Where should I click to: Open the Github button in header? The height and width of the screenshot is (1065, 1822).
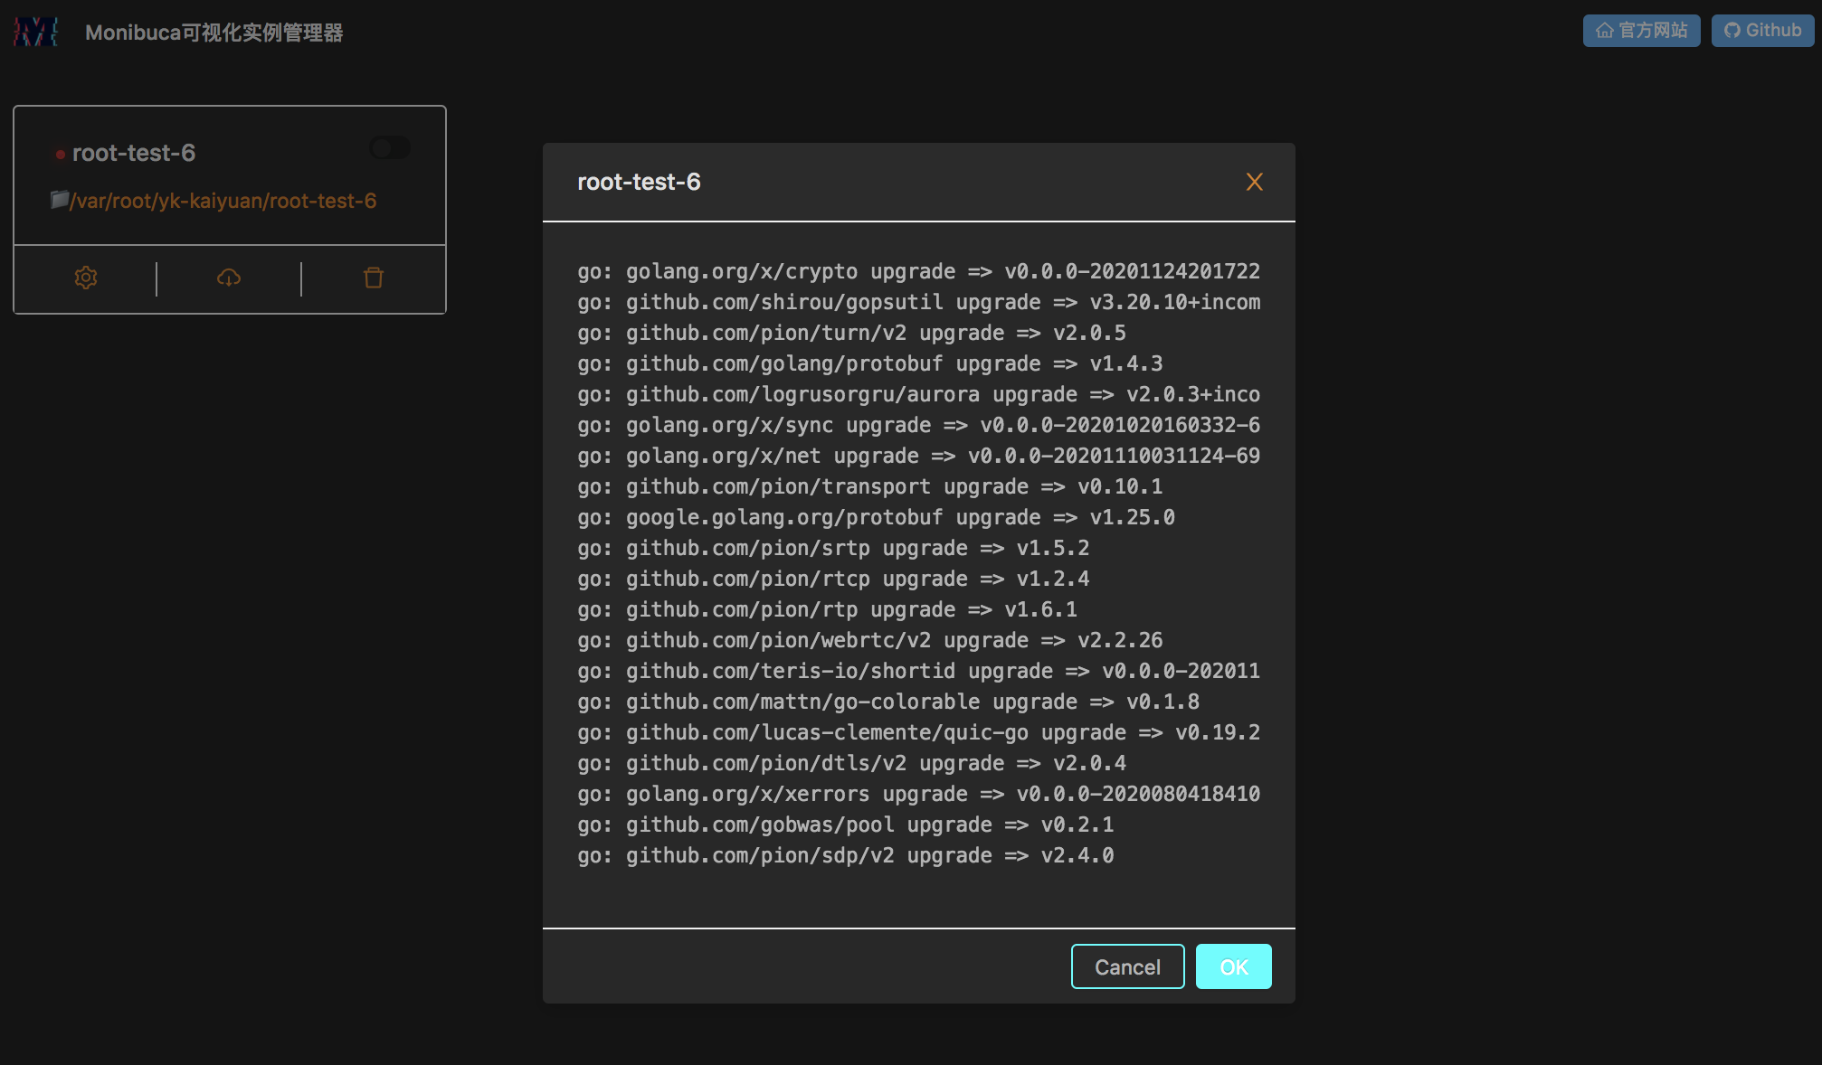click(x=1762, y=31)
